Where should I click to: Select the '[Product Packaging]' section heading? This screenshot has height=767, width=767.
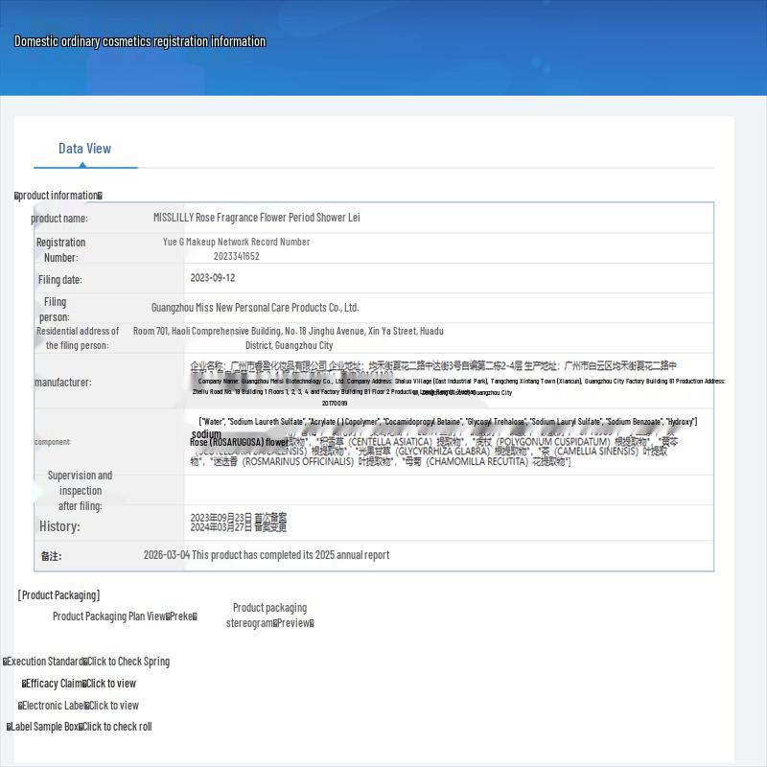(58, 595)
